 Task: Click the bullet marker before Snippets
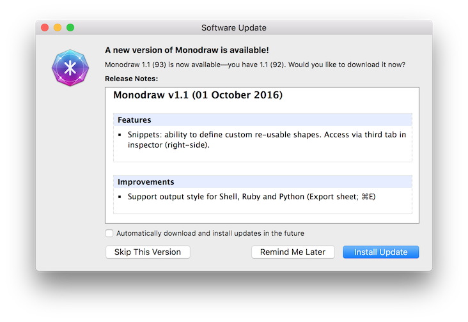(120, 135)
